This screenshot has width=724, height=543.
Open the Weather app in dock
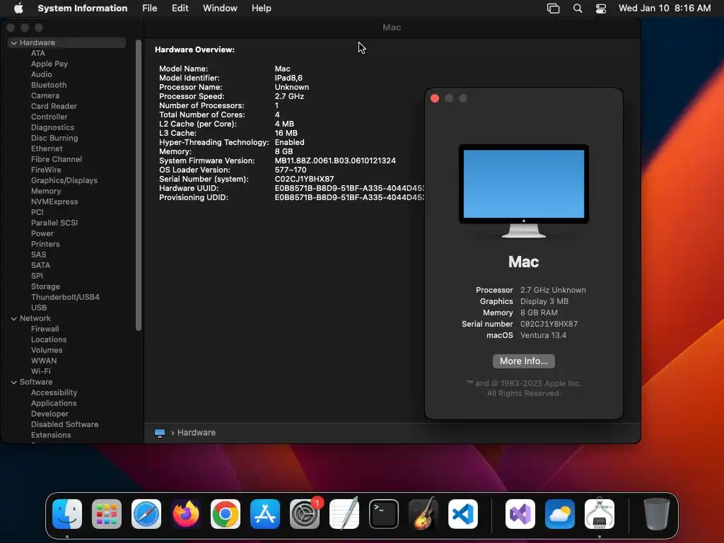[560, 514]
